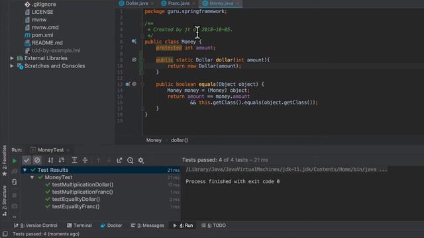The height and width of the screenshot is (238, 424).
Task: Expand all test results
Action: (74, 160)
